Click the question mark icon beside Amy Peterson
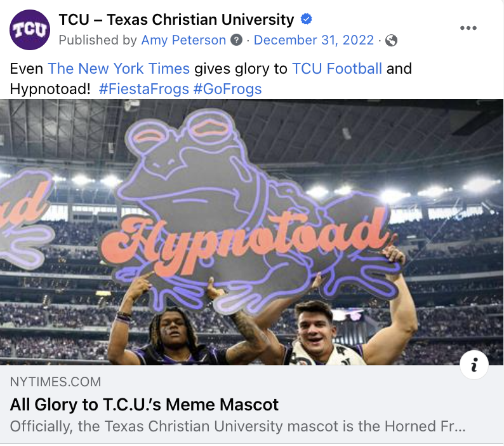The height and width of the screenshot is (446, 504). 237,41
